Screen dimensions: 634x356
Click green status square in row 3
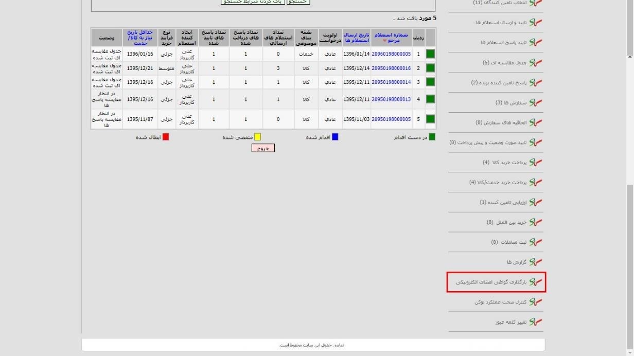430,82
